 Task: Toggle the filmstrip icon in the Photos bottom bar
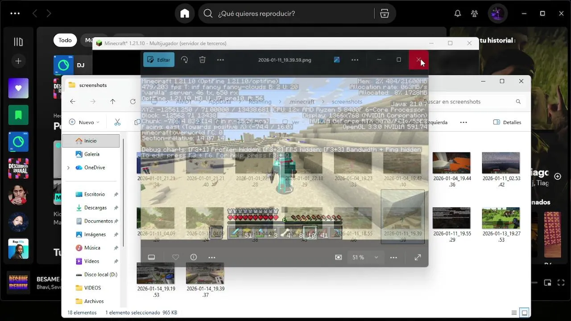point(151,257)
